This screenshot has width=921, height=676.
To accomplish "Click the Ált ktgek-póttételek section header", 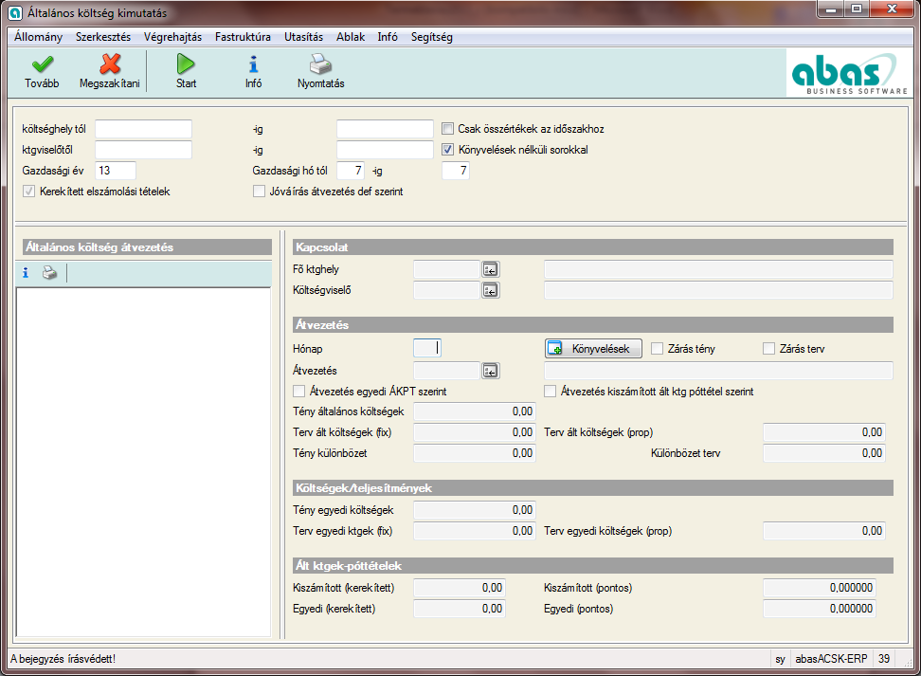I will [x=592, y=565].
